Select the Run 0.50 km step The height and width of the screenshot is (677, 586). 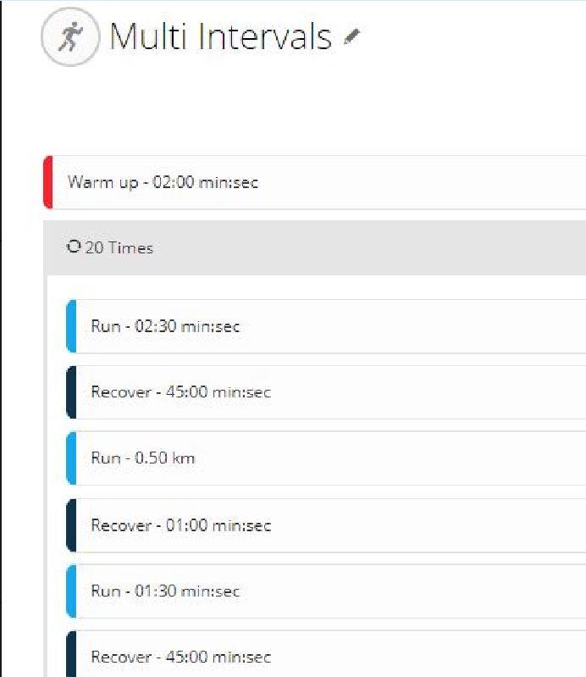[326, 458]
